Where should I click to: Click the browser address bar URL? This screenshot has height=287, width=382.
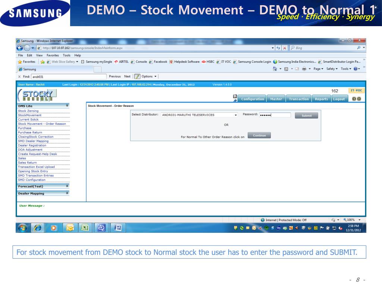82,48
